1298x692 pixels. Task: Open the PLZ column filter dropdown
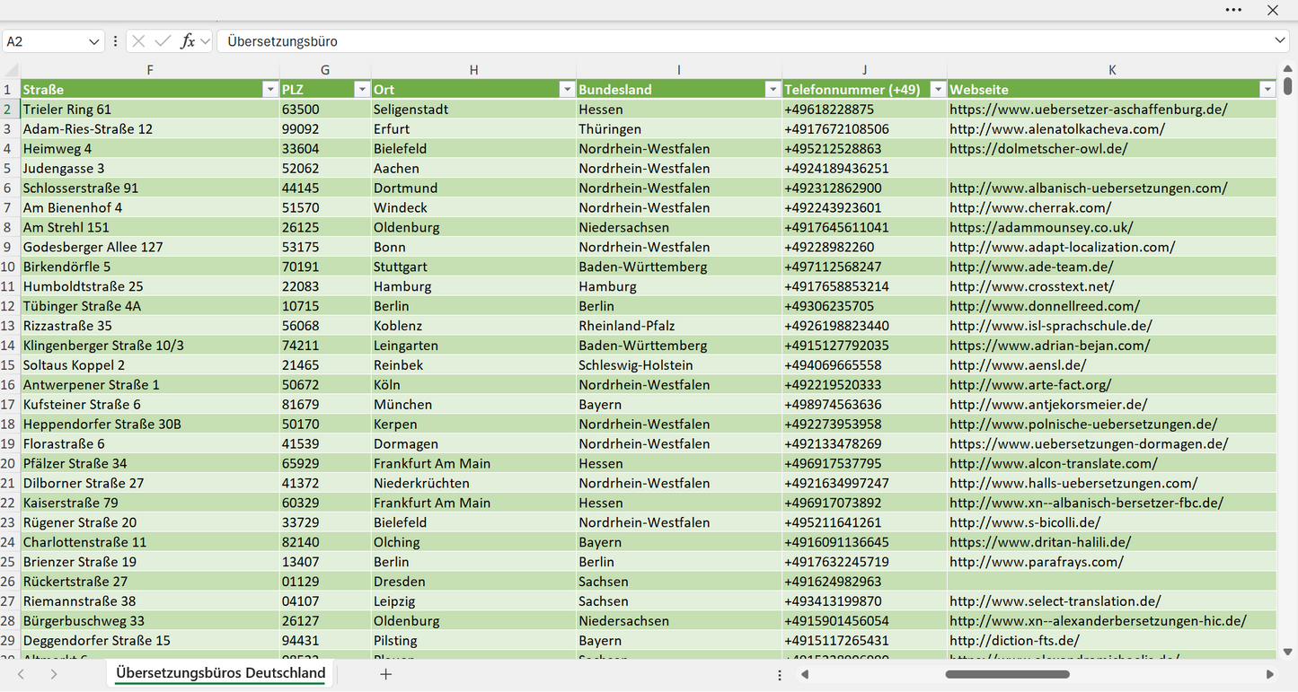[361, 90]
